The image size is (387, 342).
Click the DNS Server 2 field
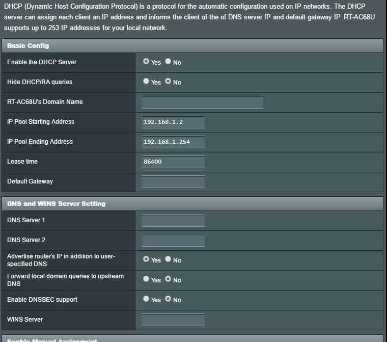pos(173,240)
